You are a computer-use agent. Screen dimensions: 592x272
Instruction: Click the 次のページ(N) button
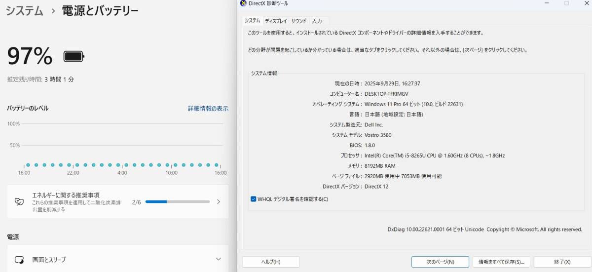(440, 262)
